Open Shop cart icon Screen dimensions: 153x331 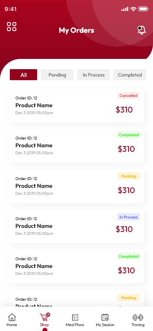(x=44, y=317)
